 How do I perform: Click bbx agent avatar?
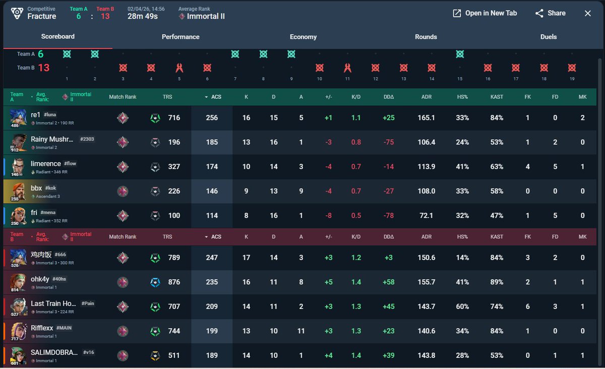pyautogui.click(x=18, y=192)
